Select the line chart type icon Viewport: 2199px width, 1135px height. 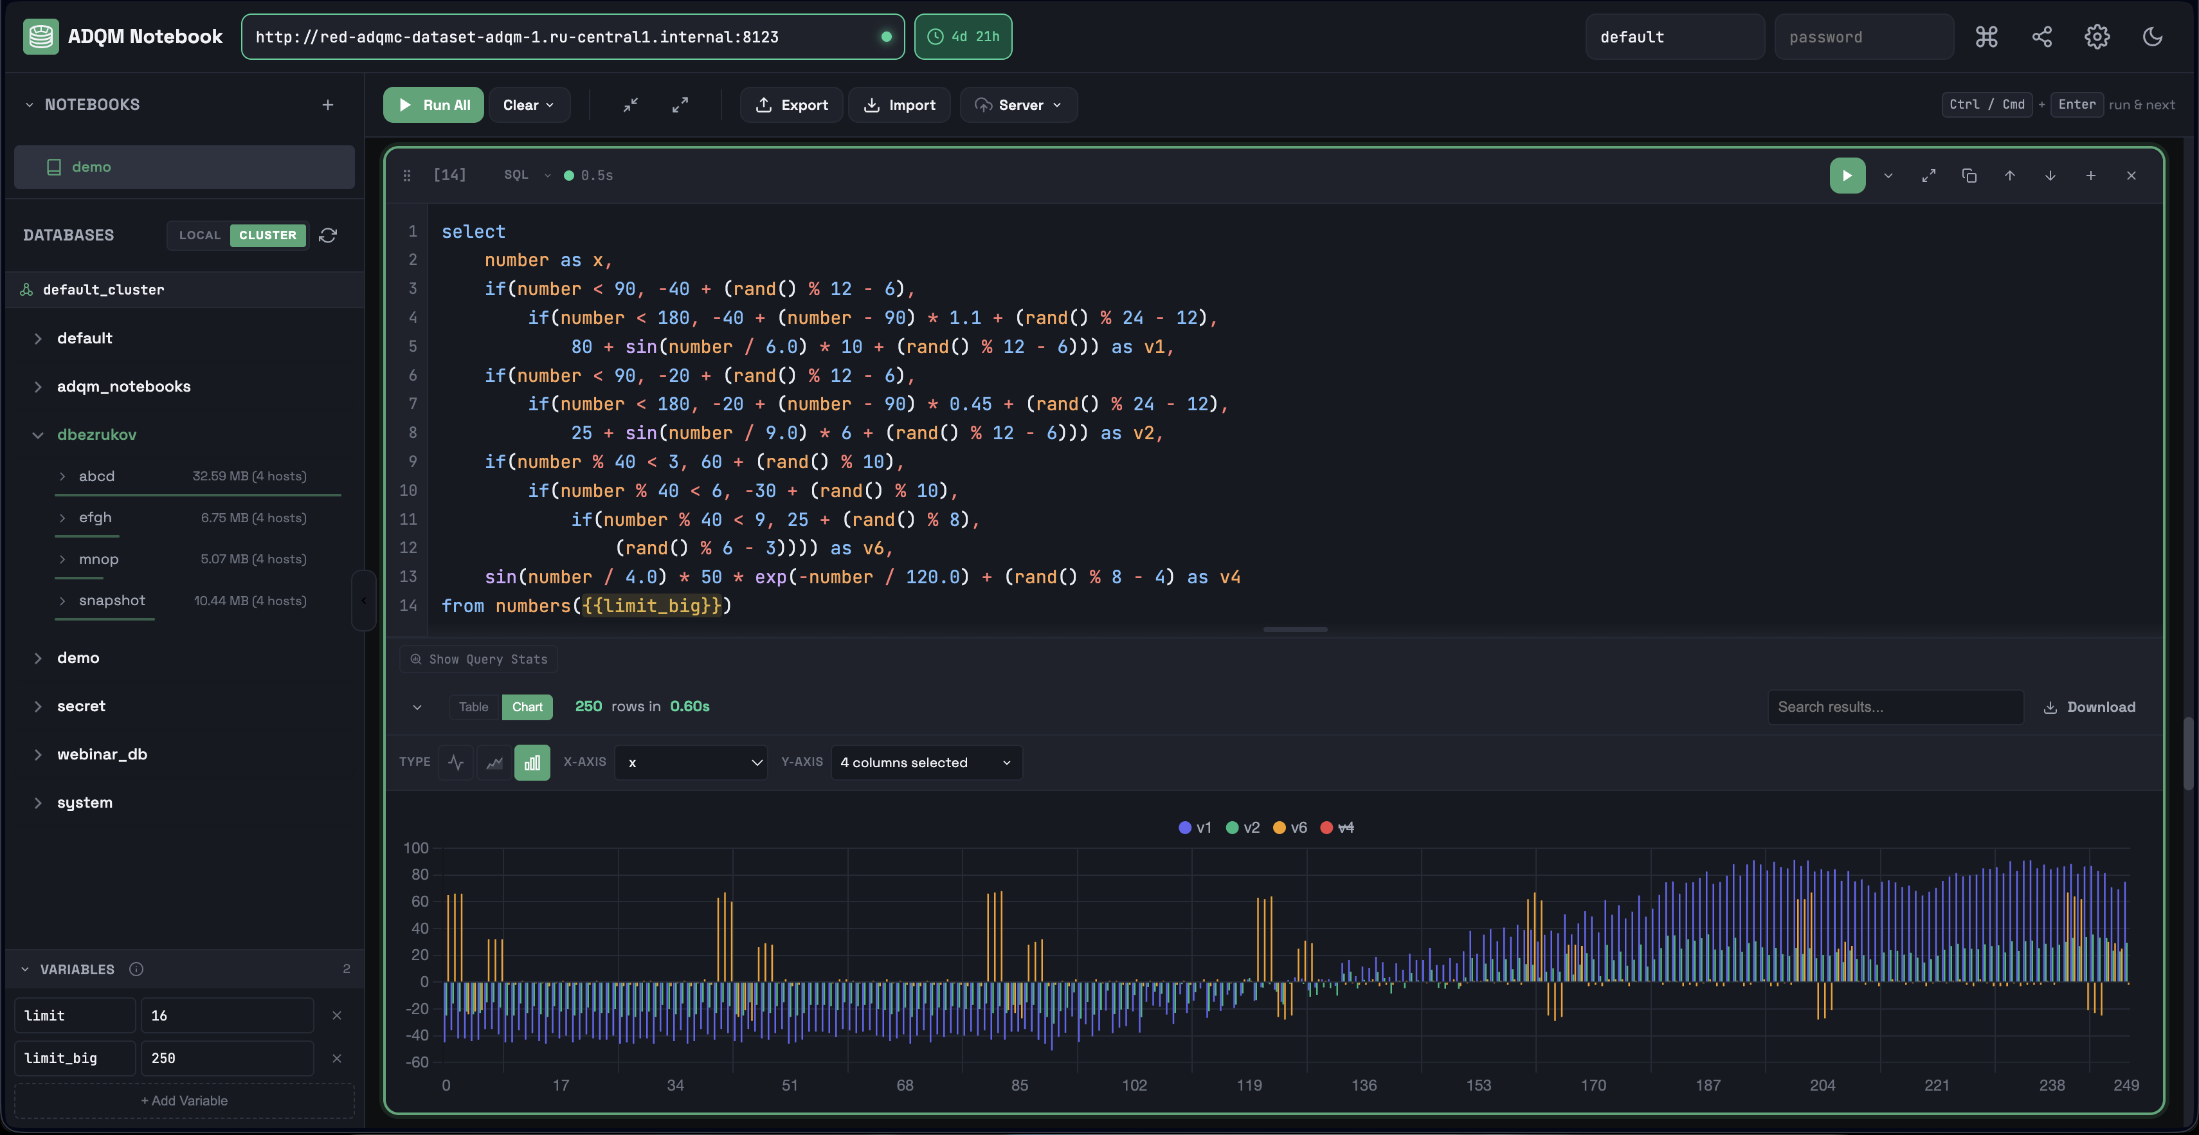(456, 763)
